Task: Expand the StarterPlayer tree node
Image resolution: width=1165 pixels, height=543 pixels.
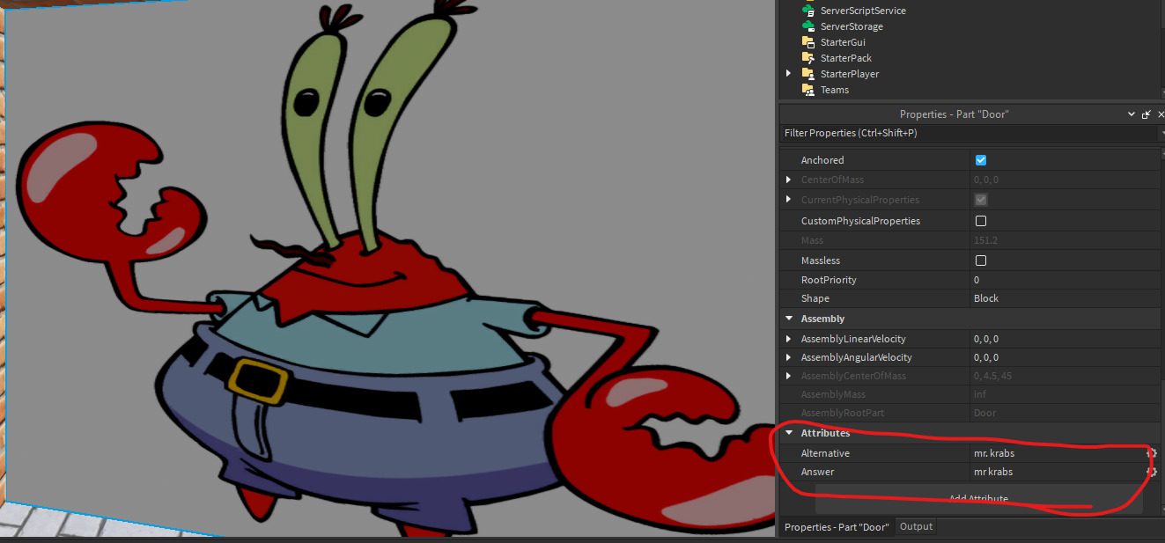Action: (789, 74)
